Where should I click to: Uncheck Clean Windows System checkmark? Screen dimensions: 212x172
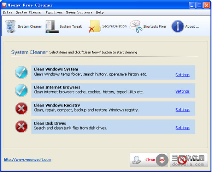coord(21,72)
